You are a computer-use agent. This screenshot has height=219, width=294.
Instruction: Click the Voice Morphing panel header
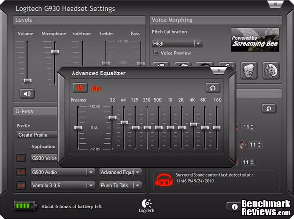click(x=216, y=20)
